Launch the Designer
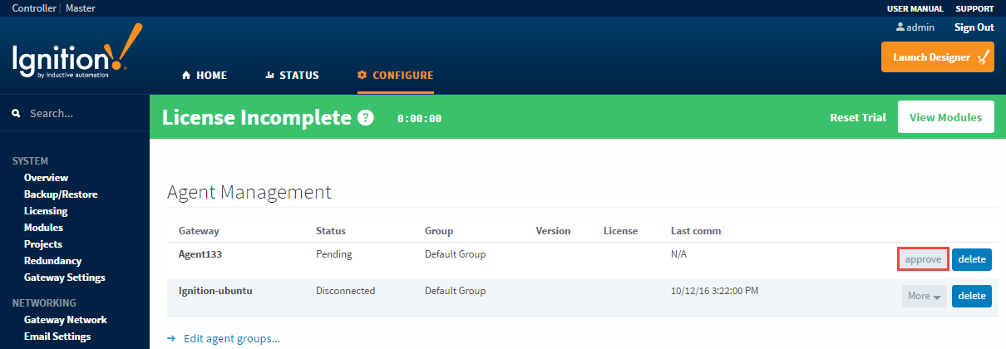 pyautogui.click(x=937, y=57)
